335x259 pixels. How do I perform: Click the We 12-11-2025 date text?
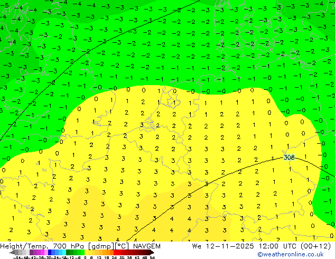(x=223, y=246)
